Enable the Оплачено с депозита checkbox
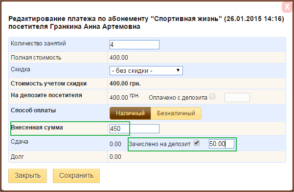This screenshot has width=294, height=192. 212,96
